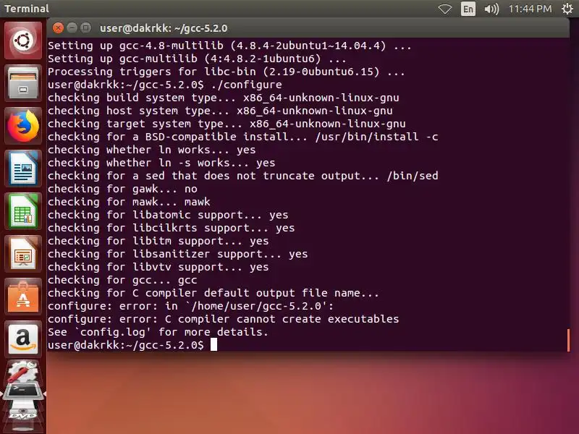Open LibreOffice Writer from the launcher

pos(23,169)
